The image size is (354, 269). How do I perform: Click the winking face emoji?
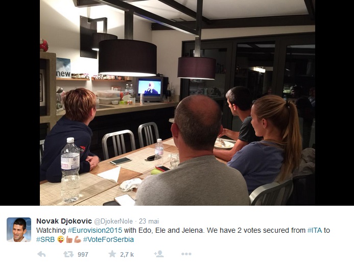point(60,239)
